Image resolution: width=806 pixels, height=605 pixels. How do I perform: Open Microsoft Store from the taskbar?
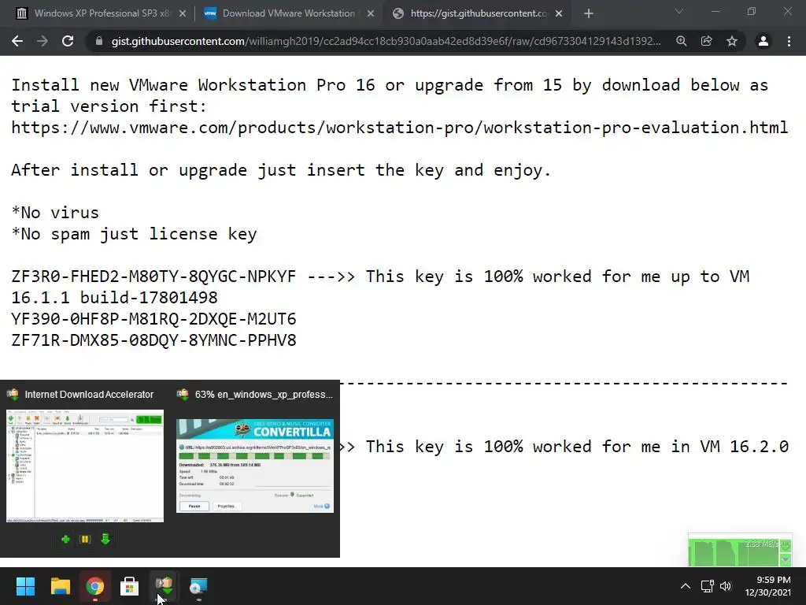130,586
